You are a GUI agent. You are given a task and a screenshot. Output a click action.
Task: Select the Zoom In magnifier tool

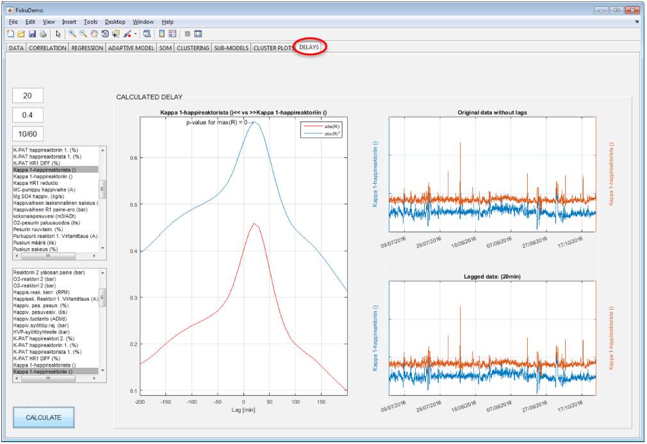[x=72, y=34]
